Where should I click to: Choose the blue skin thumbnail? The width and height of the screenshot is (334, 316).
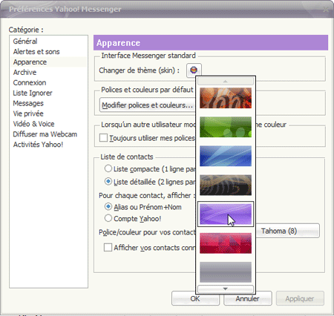226,156
